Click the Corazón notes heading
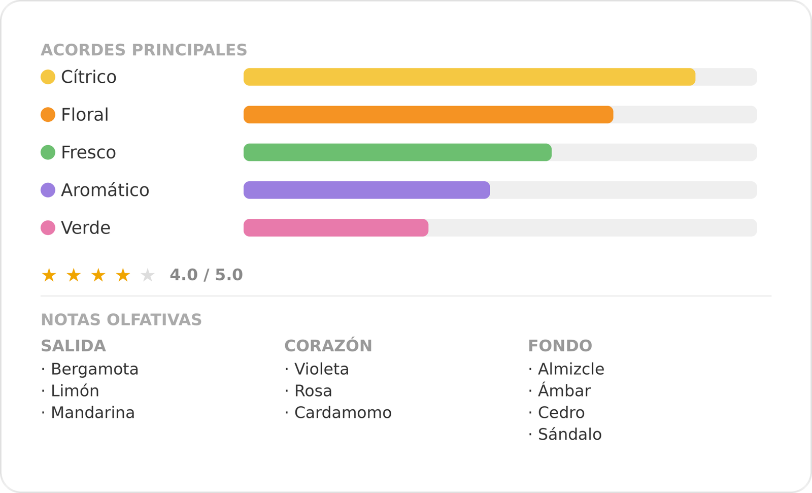 328,345
